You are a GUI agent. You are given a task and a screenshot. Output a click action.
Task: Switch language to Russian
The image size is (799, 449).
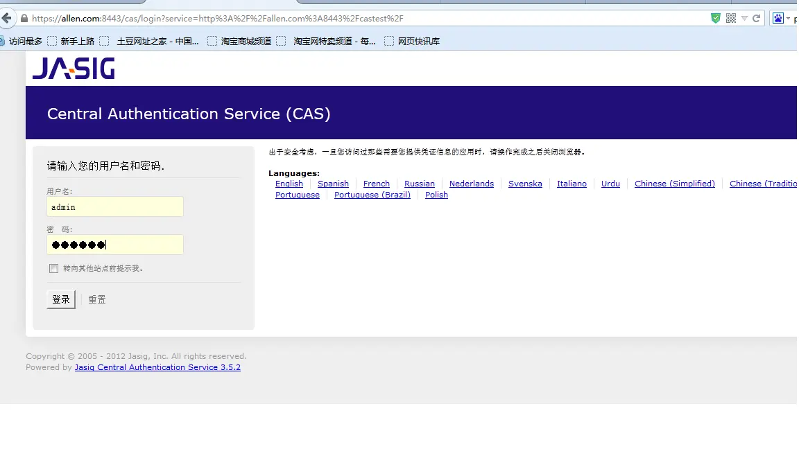pos(420,184)
